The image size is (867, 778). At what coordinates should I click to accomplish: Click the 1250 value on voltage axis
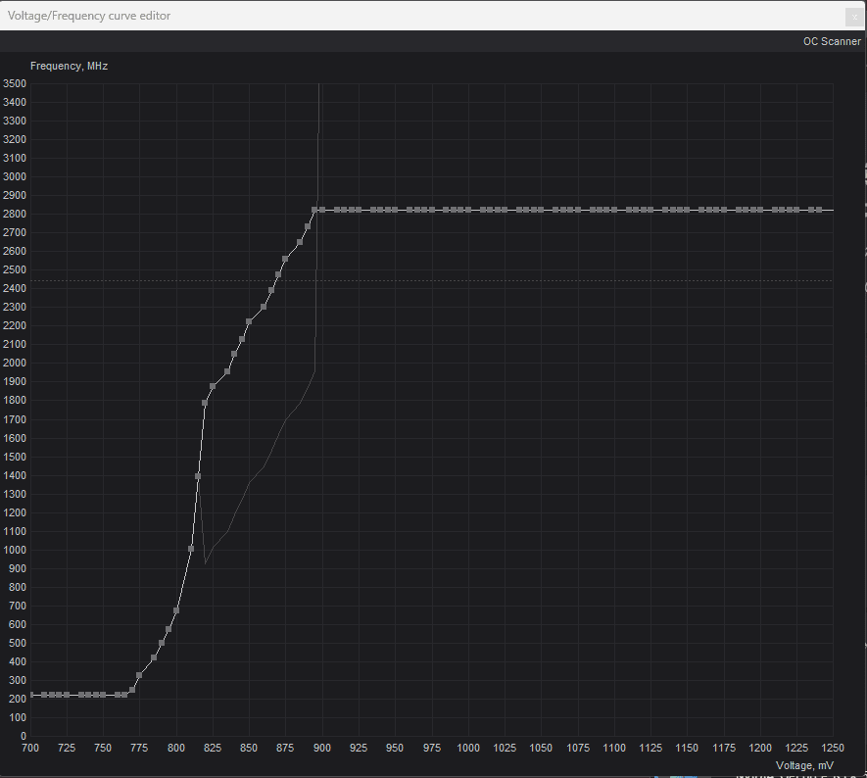(834, 748)
